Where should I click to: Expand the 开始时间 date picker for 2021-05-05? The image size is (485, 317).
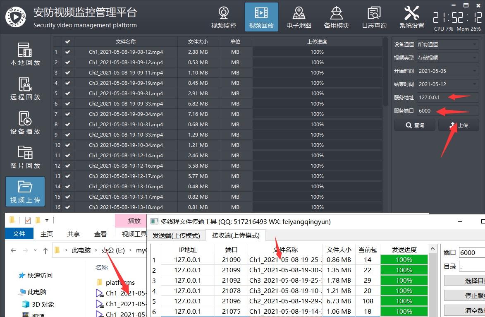pos(448,71)
